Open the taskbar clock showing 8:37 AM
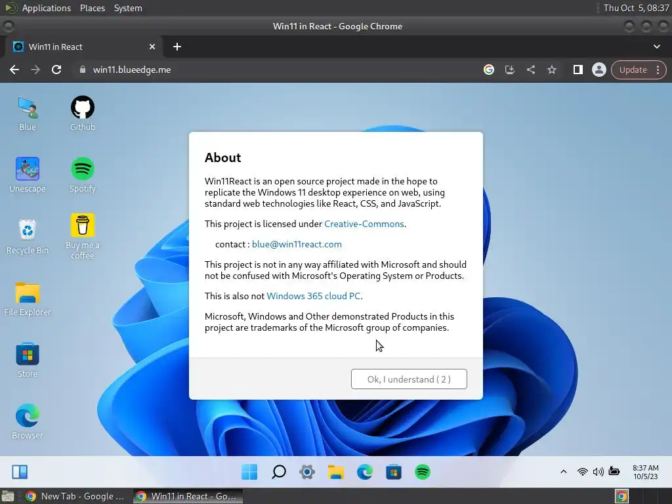Image resolution: width=672 pixels, height=504 pixels. point(646,472)
